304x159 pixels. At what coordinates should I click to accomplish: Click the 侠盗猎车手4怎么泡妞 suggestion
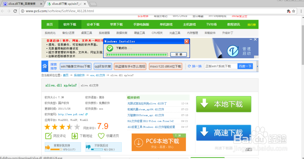130,66
